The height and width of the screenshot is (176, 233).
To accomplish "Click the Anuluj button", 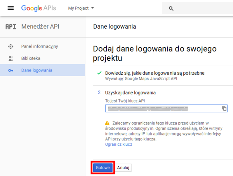I will [x=123, y=167].
